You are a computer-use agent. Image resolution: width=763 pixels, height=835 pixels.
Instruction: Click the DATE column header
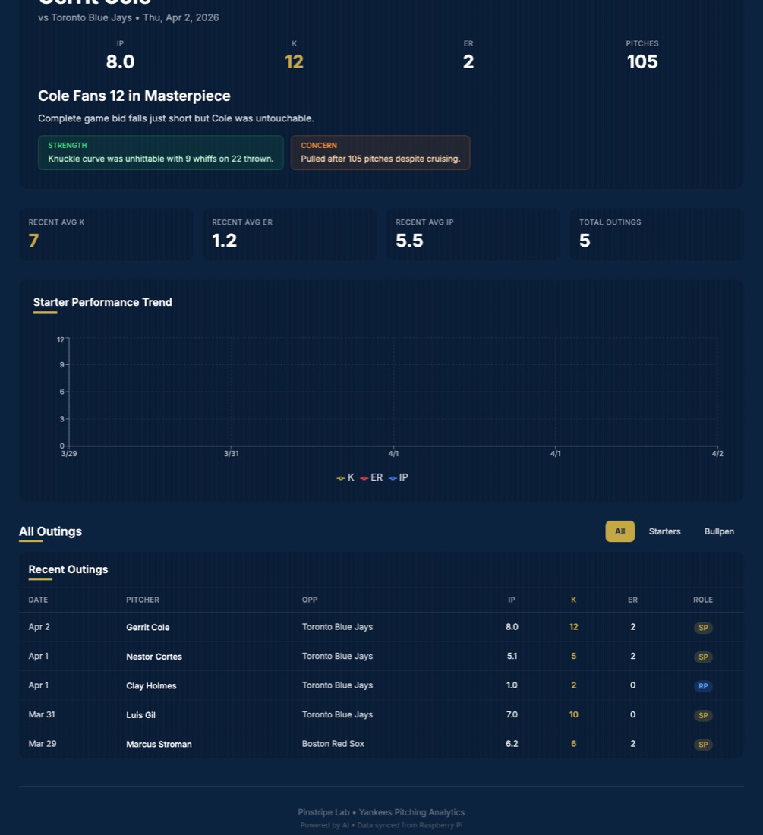38,600
